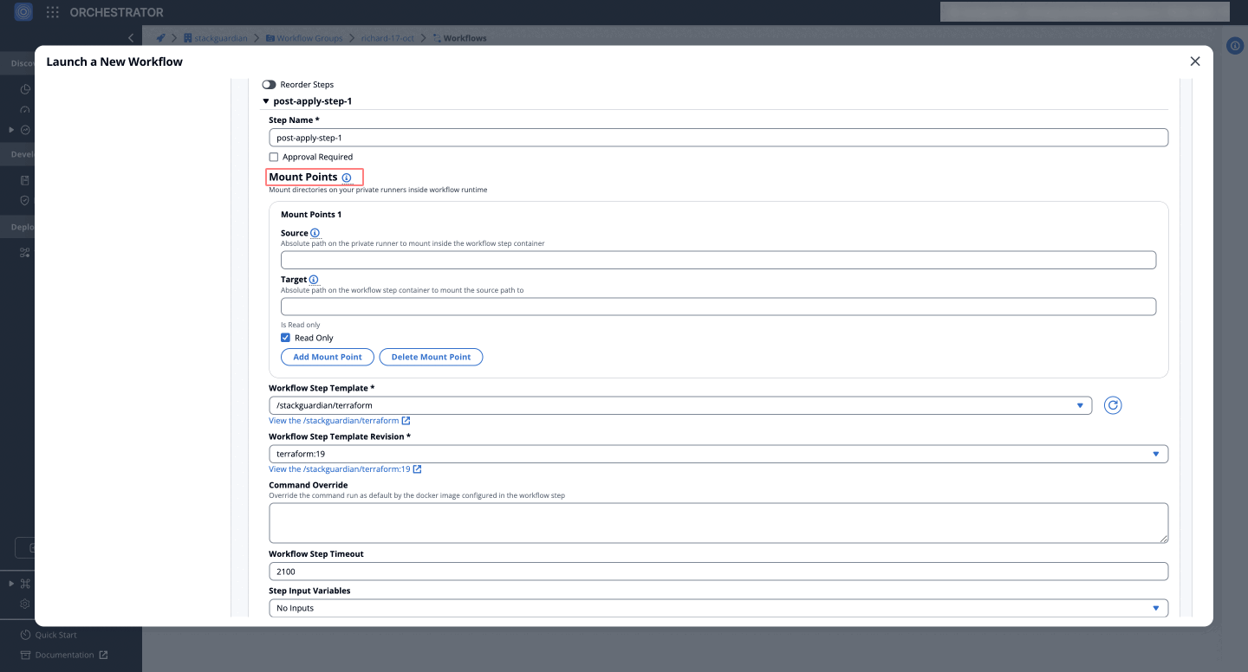
Task: Collapse the post-apply-step-1 section
Action: point(267,100)
